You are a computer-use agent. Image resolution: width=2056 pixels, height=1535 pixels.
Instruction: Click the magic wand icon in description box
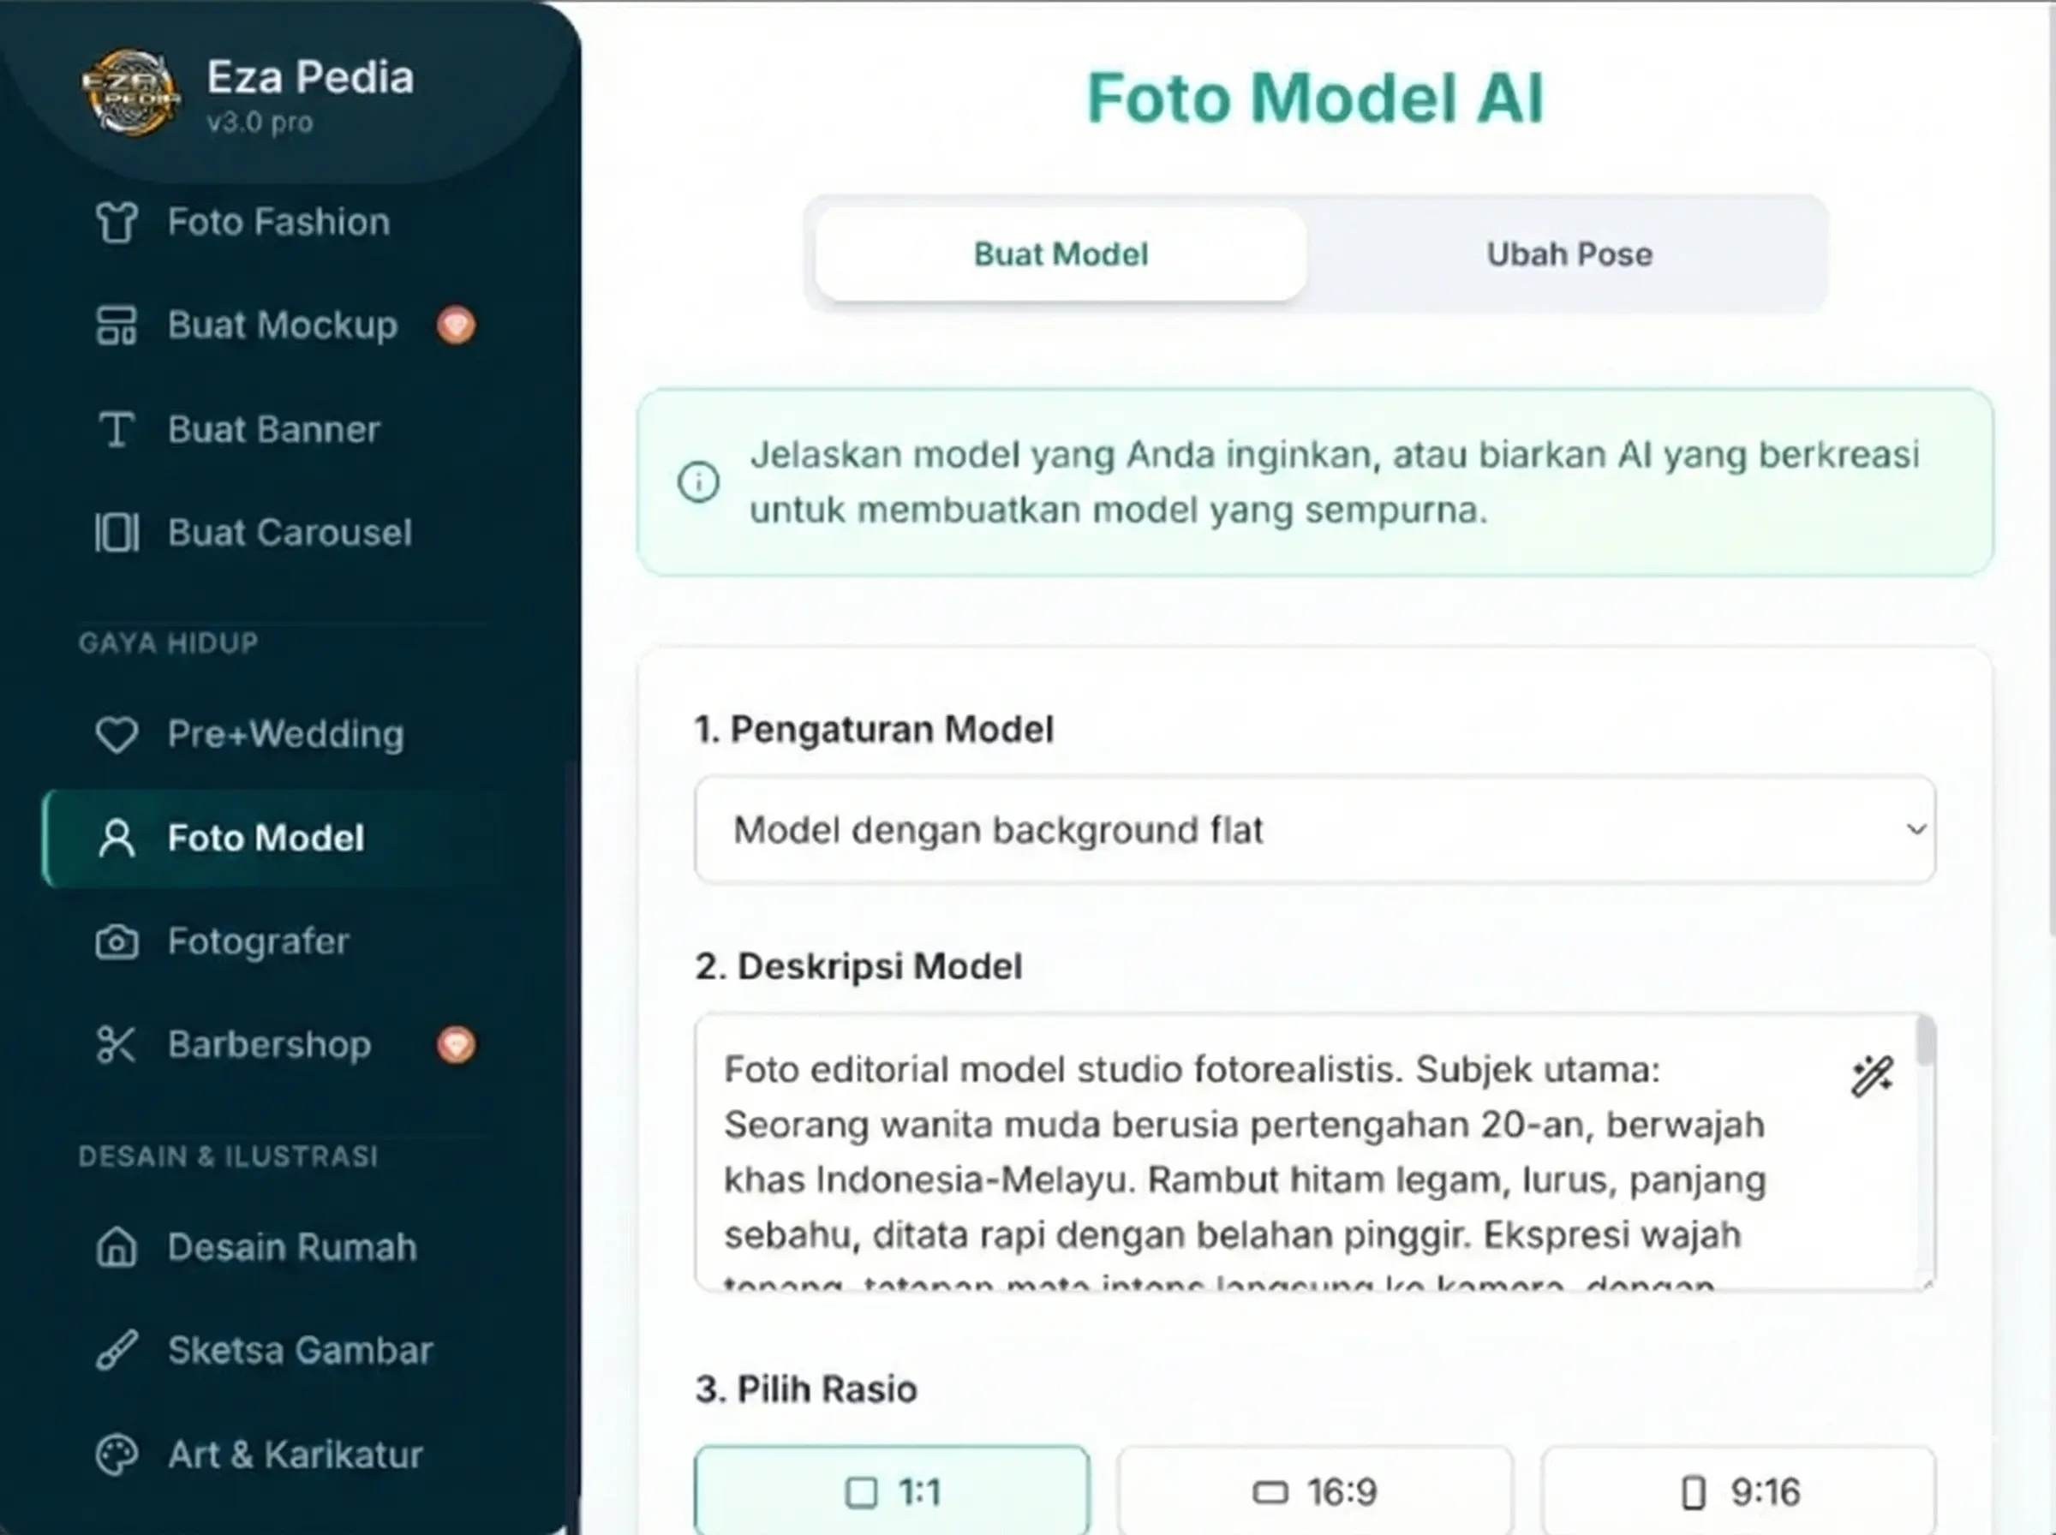click(1871, 1076)
